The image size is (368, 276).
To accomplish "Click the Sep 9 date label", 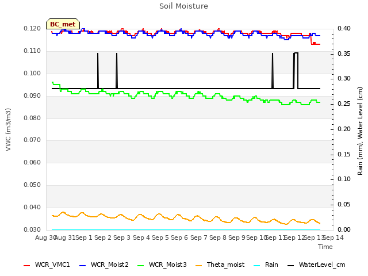I will (237, 237).
